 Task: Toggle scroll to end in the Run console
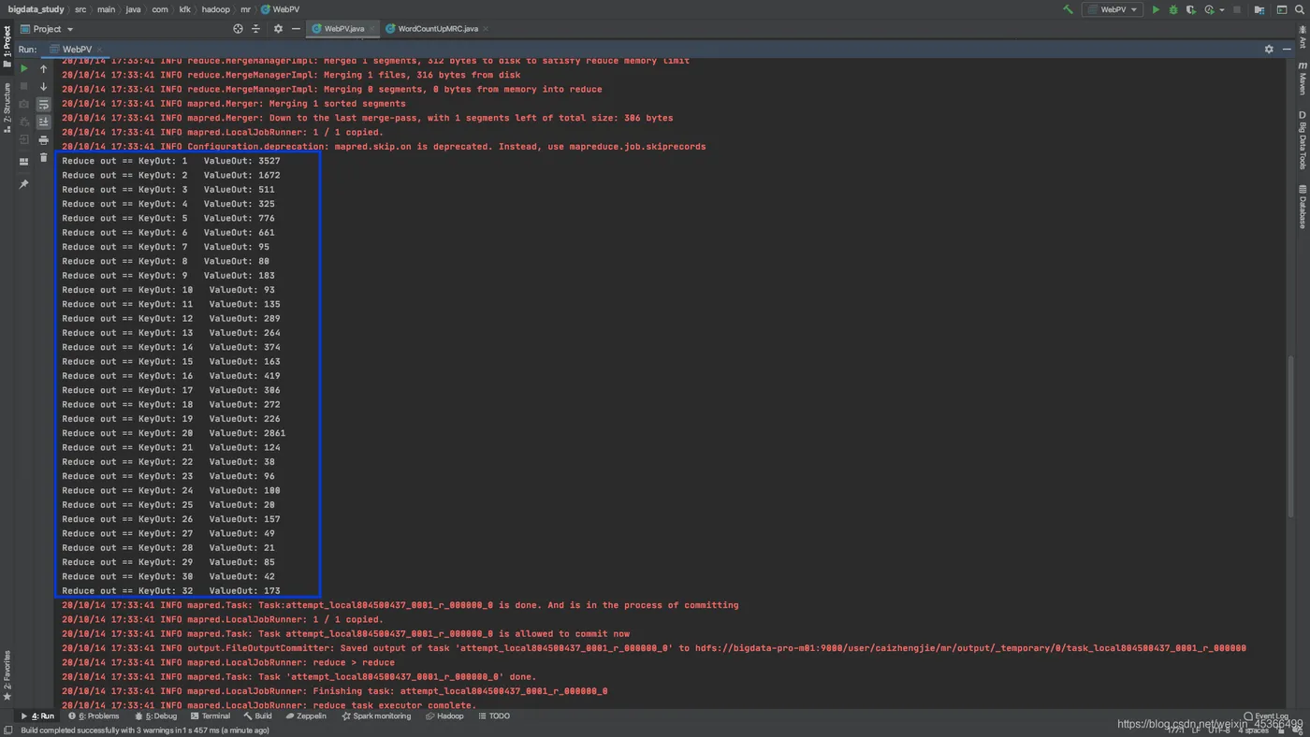pyautogui.click(x=43, y=122)
